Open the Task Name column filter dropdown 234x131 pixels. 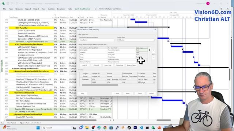click(53, 17)
